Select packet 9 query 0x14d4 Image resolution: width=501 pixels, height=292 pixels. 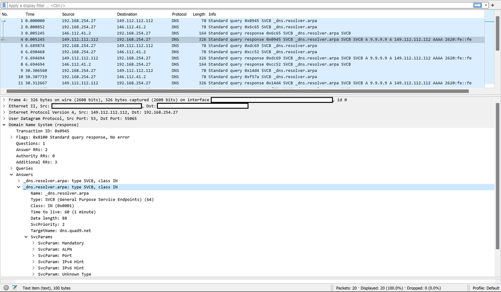point(243,71)
